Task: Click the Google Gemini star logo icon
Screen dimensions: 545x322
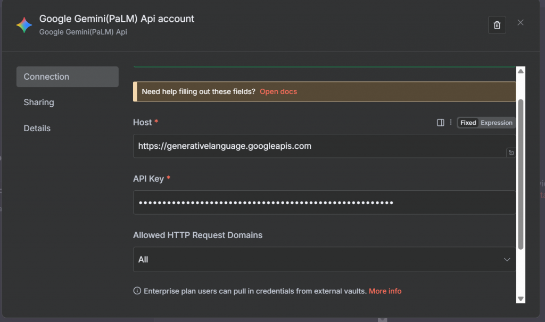Action: click(24, 25)
